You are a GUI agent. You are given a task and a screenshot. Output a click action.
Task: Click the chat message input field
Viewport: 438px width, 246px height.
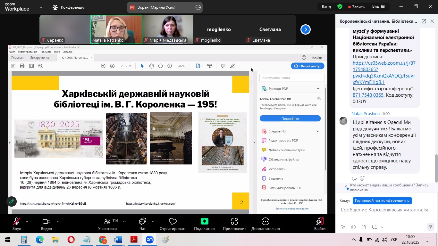[x=386, y=210]
